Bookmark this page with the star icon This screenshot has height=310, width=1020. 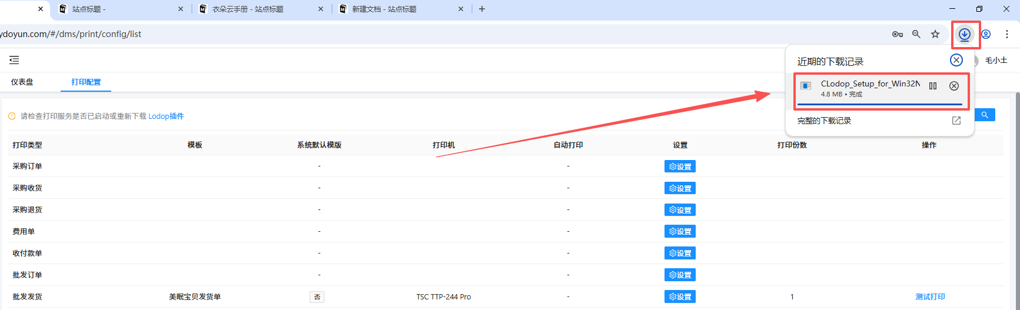point(935,34)
